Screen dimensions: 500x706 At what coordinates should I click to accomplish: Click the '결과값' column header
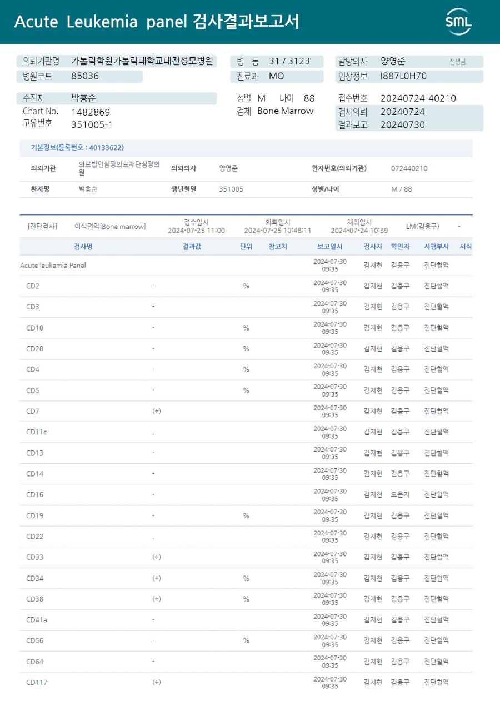[x=192, y=247]
